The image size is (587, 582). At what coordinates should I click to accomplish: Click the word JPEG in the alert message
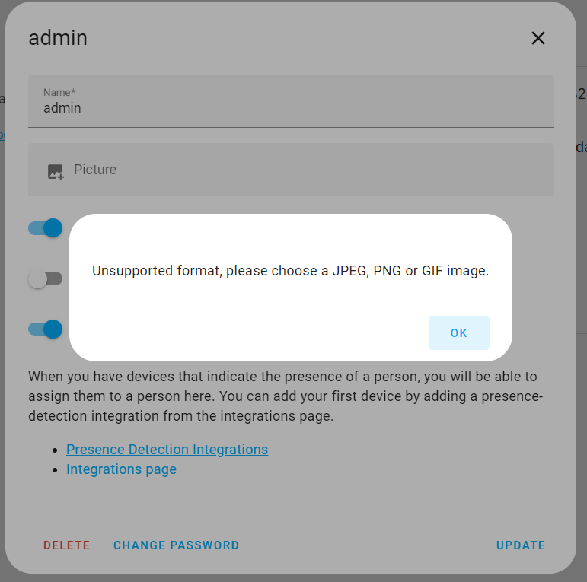point(349,271)
